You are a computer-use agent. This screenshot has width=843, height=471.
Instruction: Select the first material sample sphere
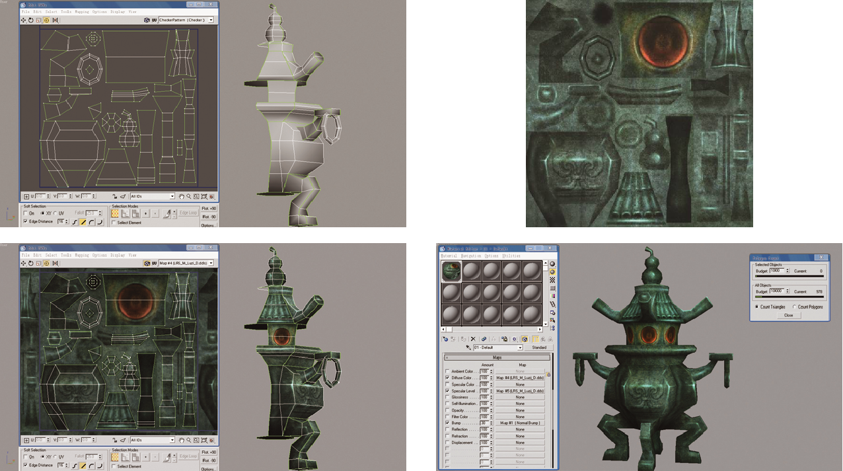coord(451,272)
